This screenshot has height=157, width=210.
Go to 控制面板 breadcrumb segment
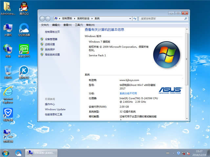pyautogui.click(x=67, y=18)
